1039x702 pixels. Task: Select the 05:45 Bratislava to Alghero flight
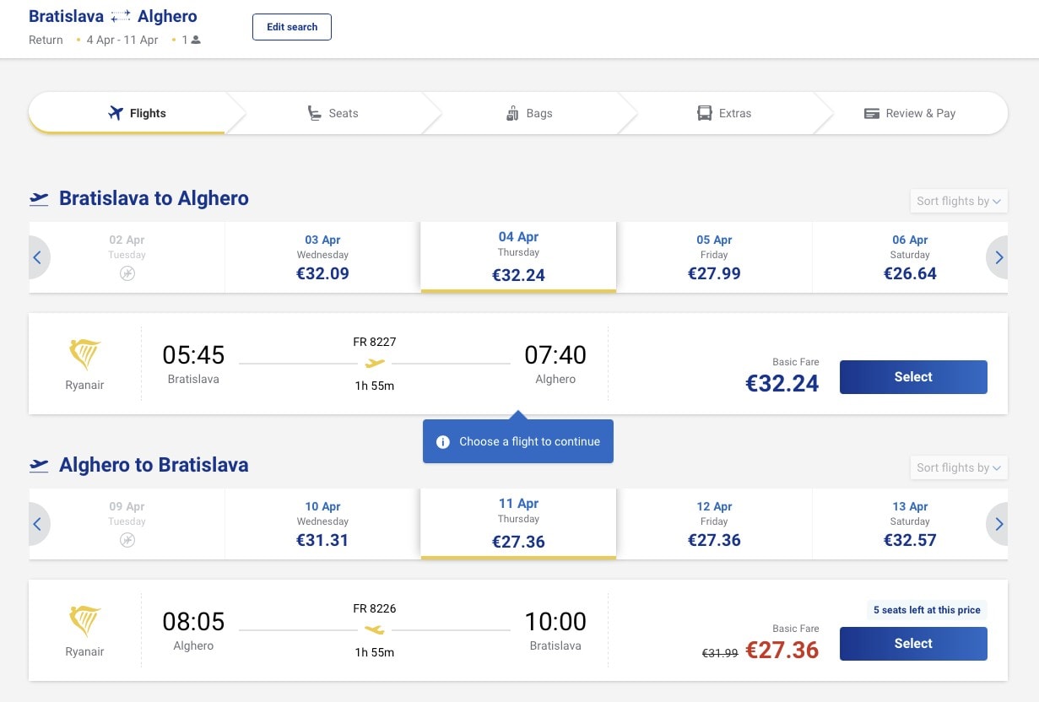pos(912,377)
